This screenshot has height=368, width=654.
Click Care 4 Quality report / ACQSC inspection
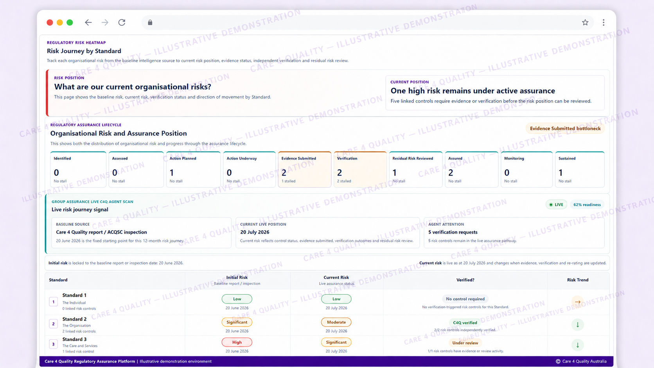pyautogui.click(x=101, y=232)
